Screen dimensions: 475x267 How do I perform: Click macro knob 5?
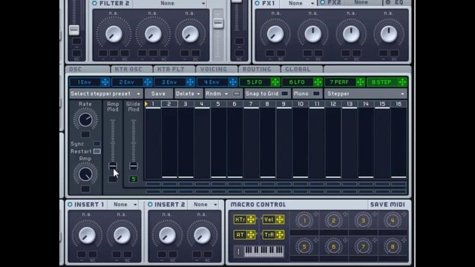point(304,247)
